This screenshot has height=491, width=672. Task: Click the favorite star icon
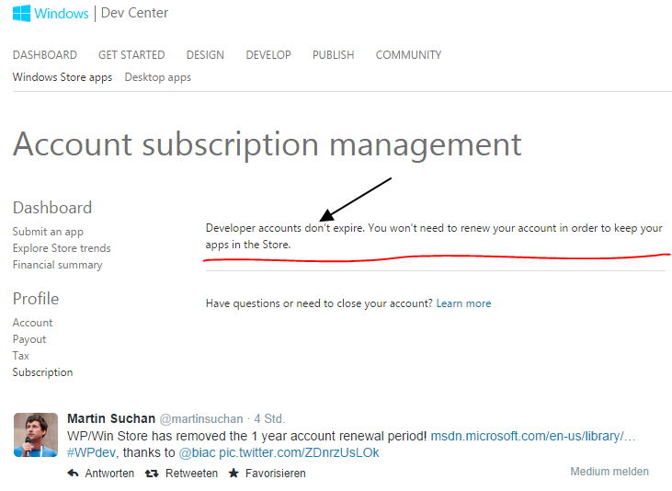[233, 473]
